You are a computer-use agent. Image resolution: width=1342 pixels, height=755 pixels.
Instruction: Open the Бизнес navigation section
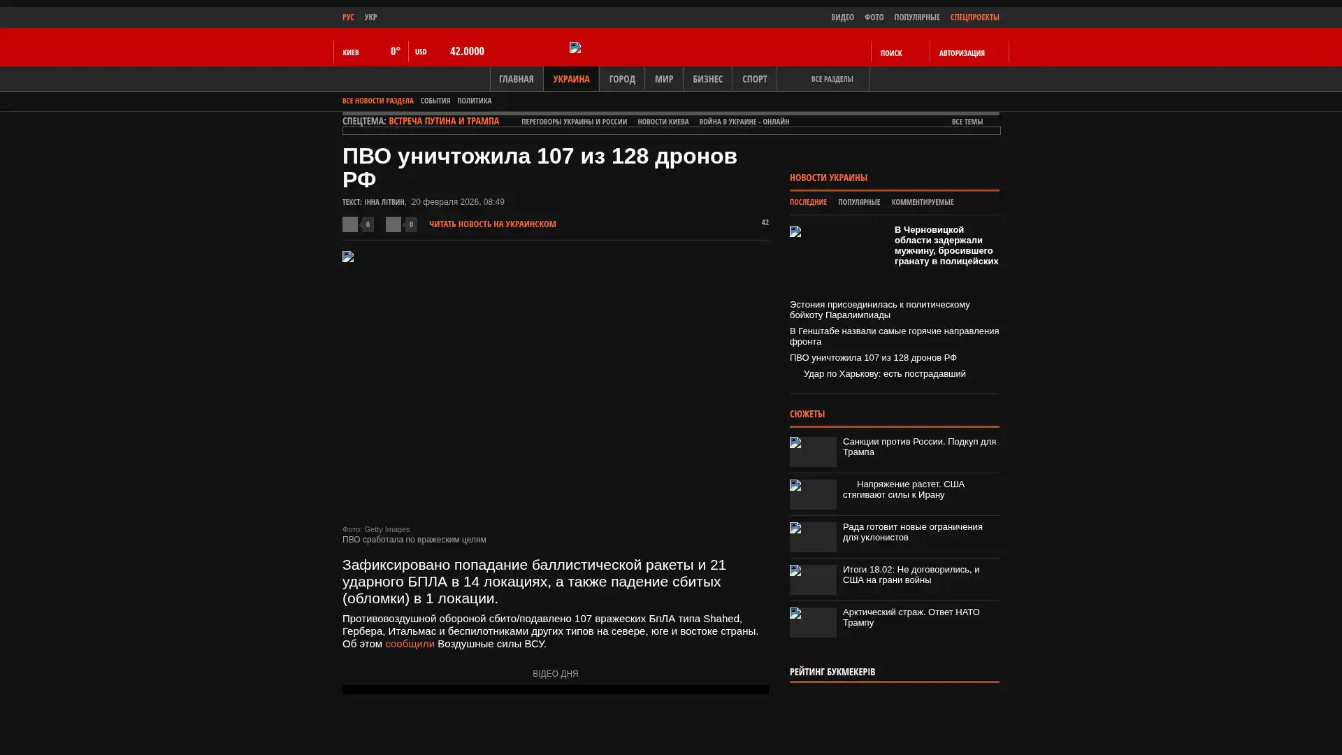(x=707, y=79)
